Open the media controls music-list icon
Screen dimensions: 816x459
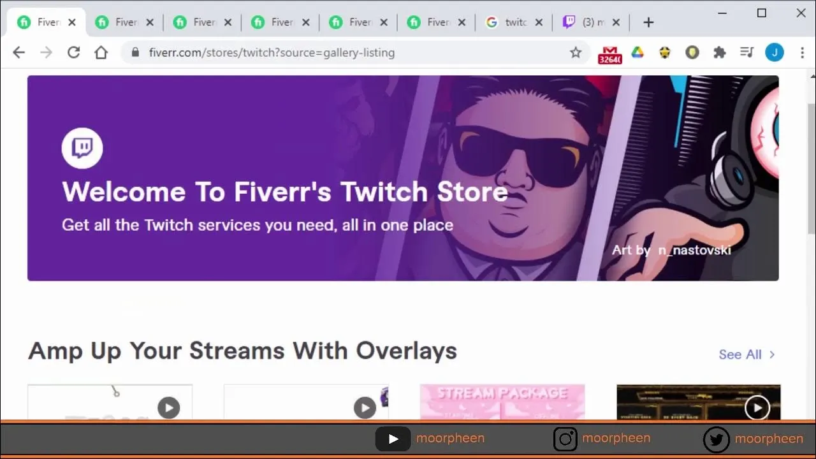click(747, 53)
